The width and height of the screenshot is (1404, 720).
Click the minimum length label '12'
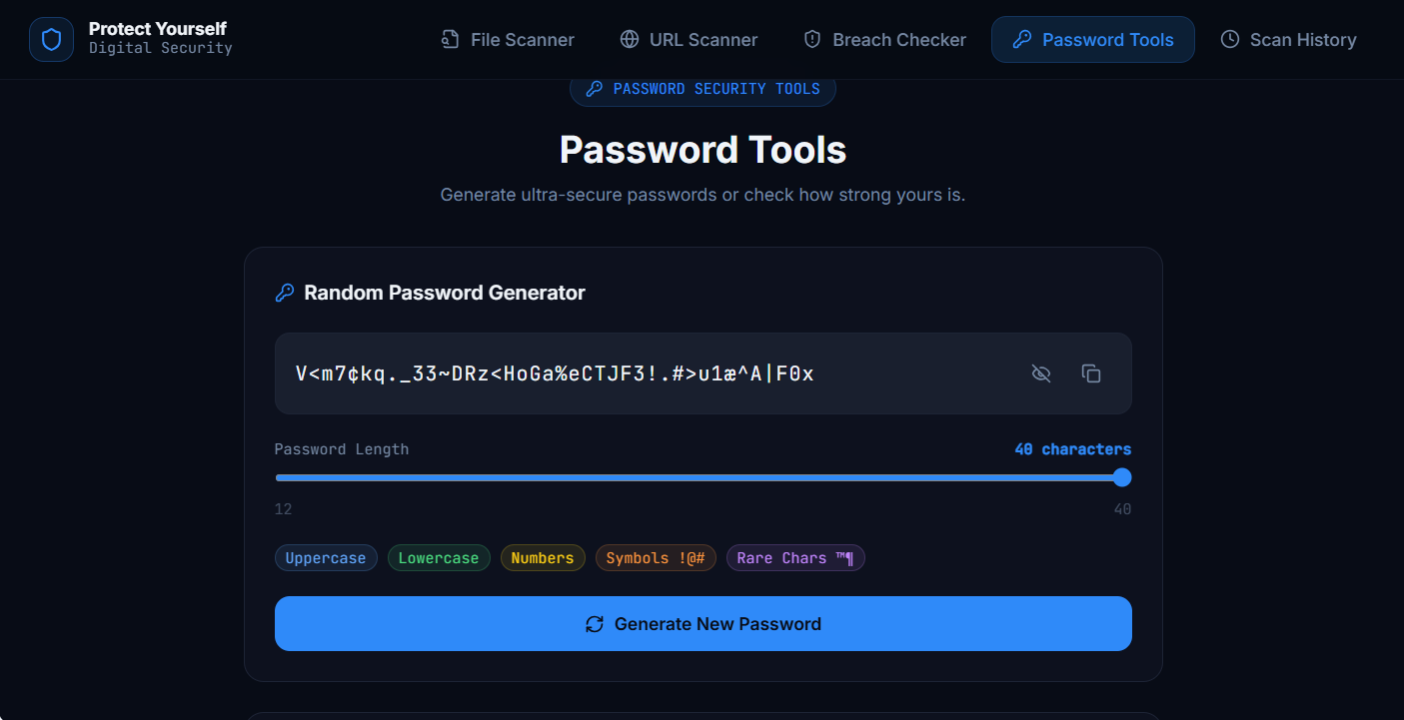(284, 509)
